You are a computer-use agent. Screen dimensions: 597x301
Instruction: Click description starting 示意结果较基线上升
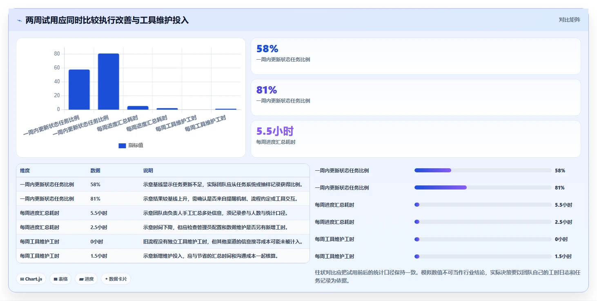(x=221, y=199)
